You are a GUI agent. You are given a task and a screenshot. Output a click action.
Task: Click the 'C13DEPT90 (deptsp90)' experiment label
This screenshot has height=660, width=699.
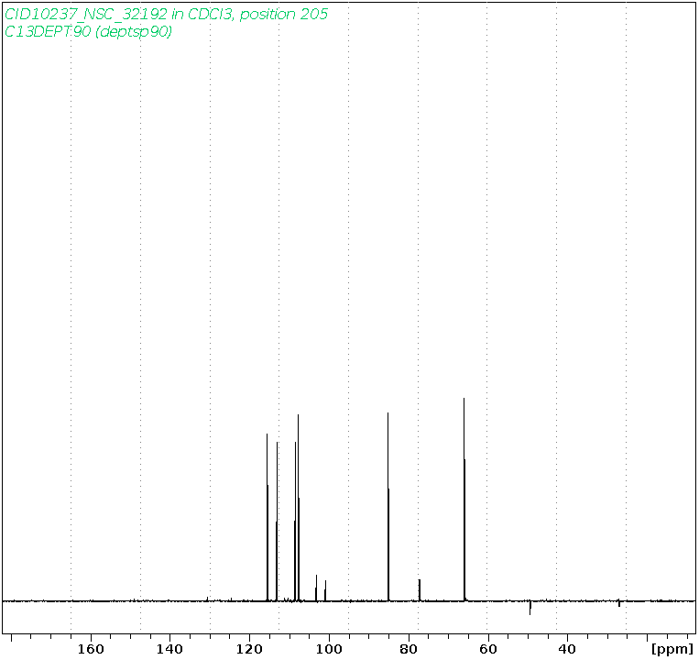88,32
